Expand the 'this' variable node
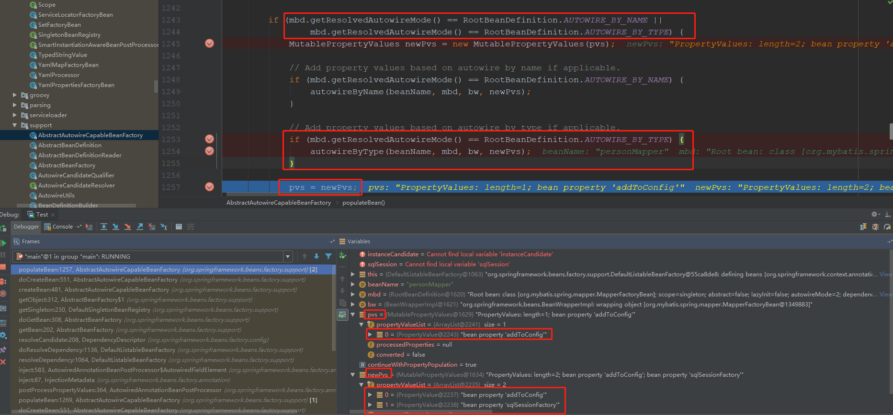 pos(353,274)
